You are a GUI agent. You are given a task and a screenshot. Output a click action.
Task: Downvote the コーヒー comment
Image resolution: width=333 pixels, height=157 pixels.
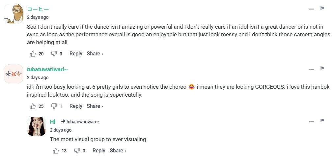(54, 54)
